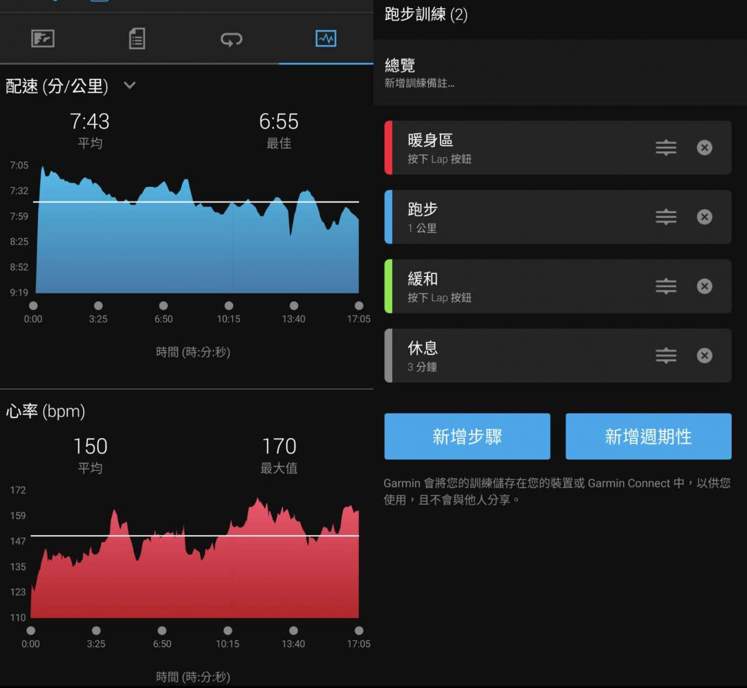The image size is (747, 688).
Task: Remove the 暖身區 workout step
Action: point(704,147)
